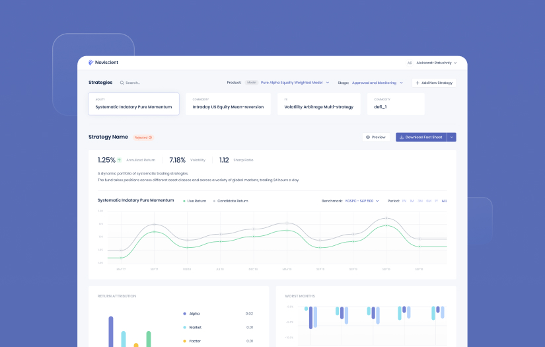The width and height of the screenshot is (545, 347).
Task: Open the Stage dropdown Approved and Monitoring
Action: click(x=377, y=83)
